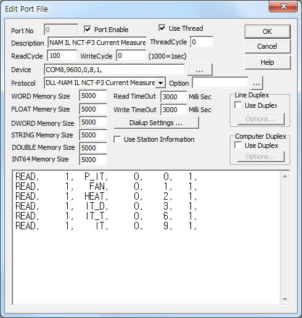The image size is (302, 318).
Task: Click the WORD Memory Size field
Action: click(x=93, y=96)
